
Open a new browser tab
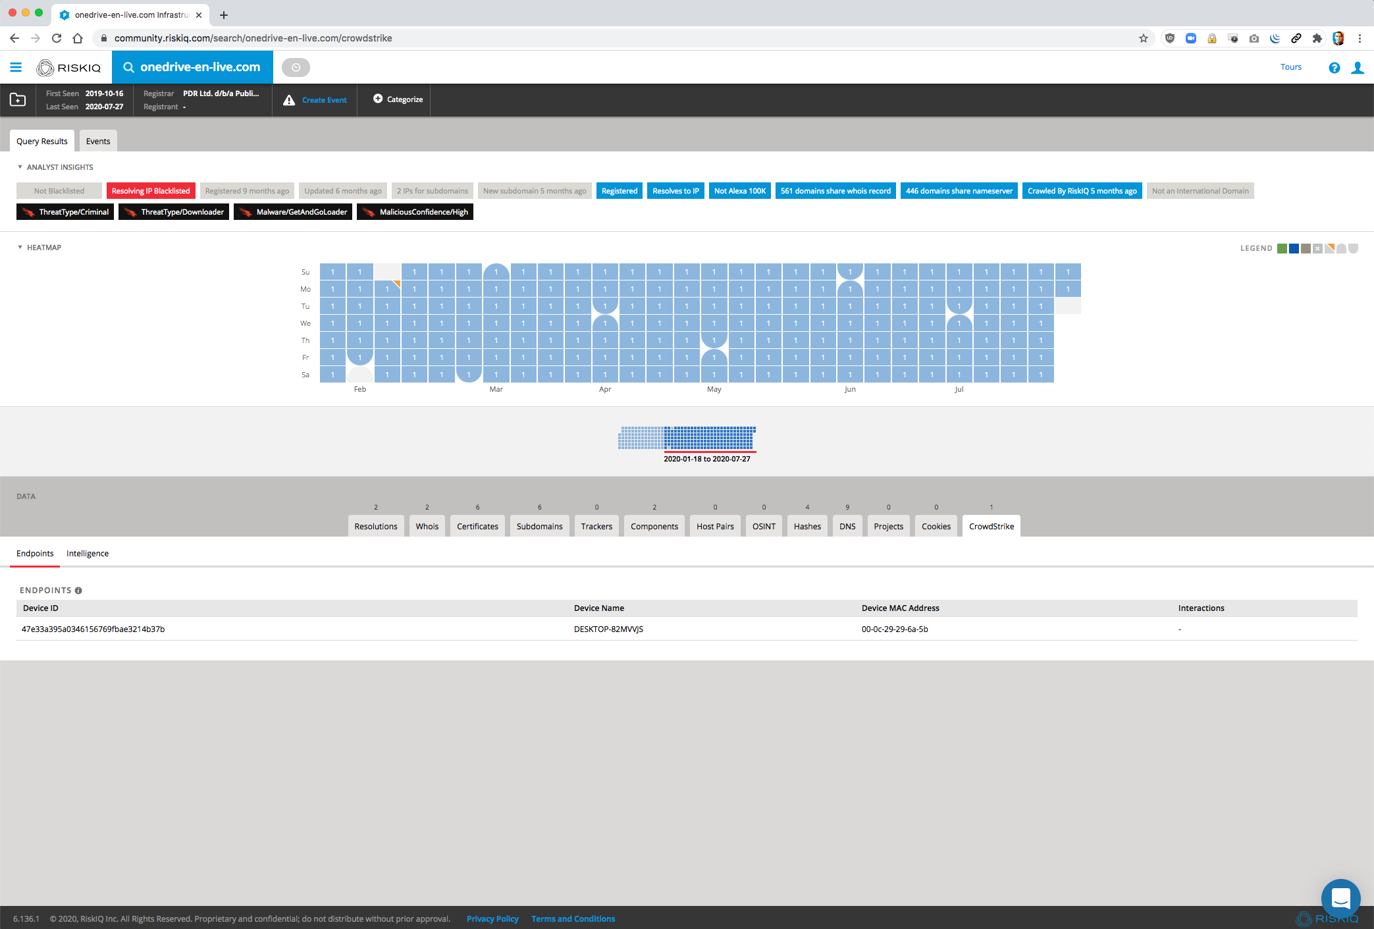[x=224, y=14]
